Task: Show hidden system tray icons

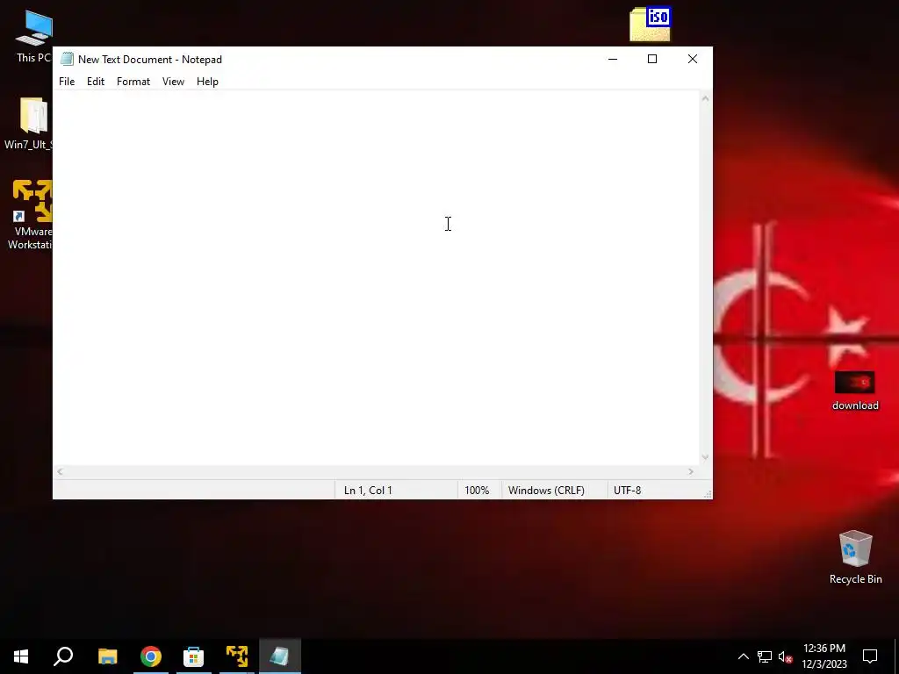Action: (743, 656)
